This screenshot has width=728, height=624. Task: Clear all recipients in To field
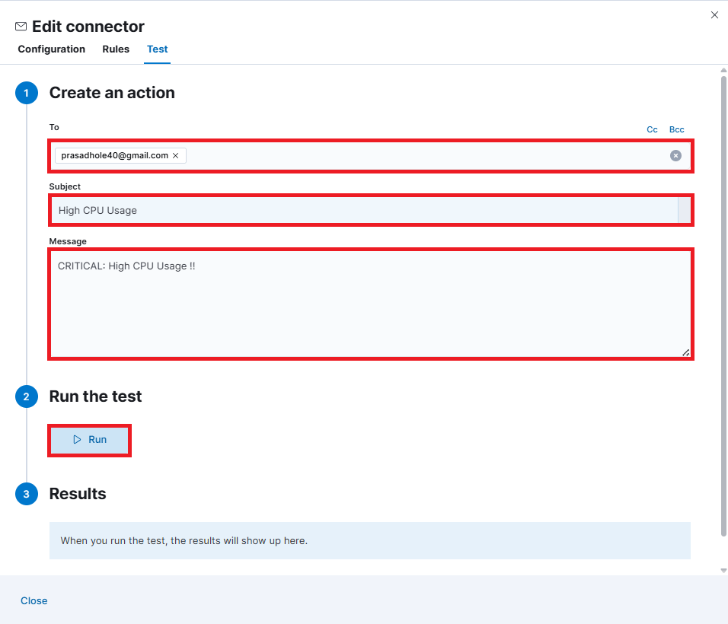point(675,155)
